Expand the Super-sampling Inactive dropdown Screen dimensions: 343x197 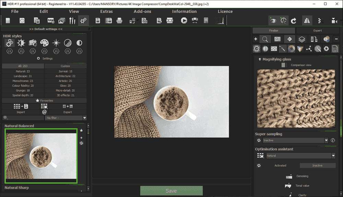[x=295, y=140]
